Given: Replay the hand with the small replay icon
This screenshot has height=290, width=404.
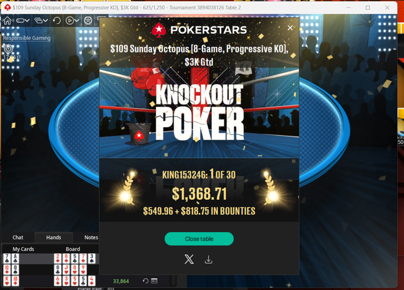Looking at the screenshot, I should (x=145, y=281).
